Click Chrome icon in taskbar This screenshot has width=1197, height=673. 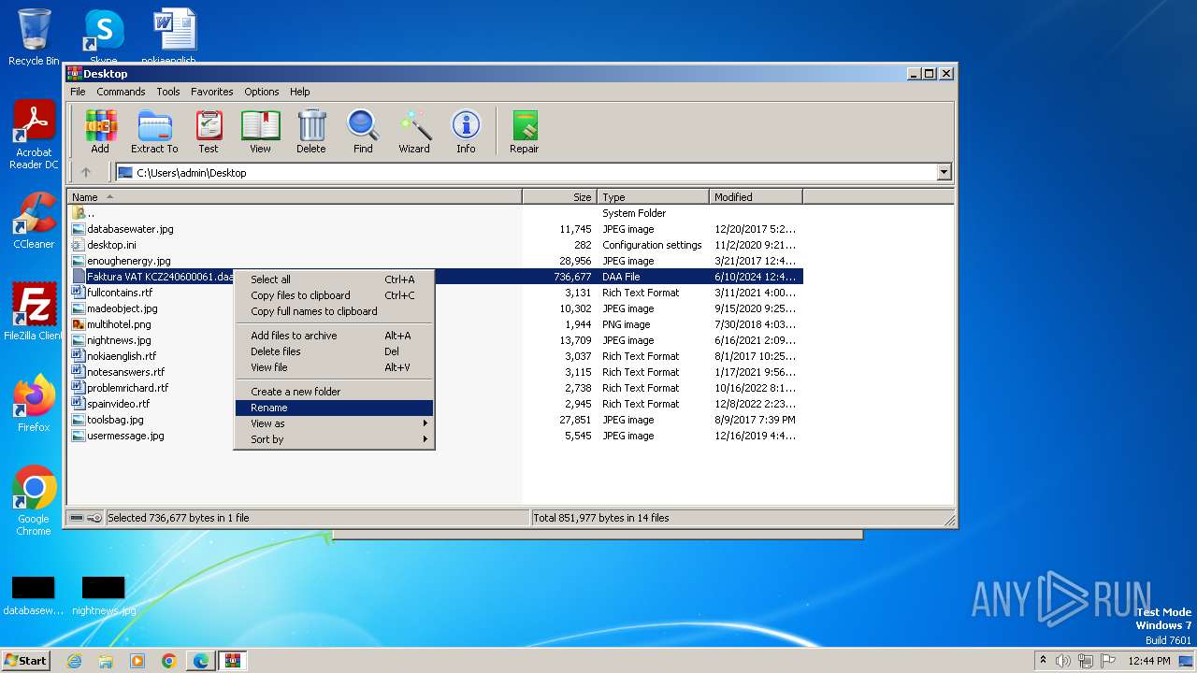point(169,661)
